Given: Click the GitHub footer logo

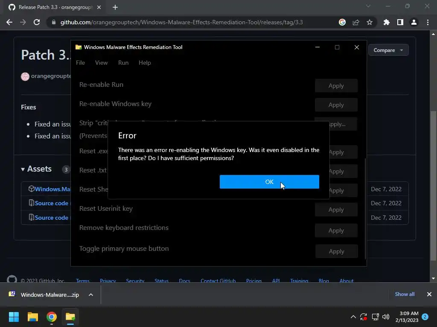Looking at the screenshot, I should [x=12, y=279].
